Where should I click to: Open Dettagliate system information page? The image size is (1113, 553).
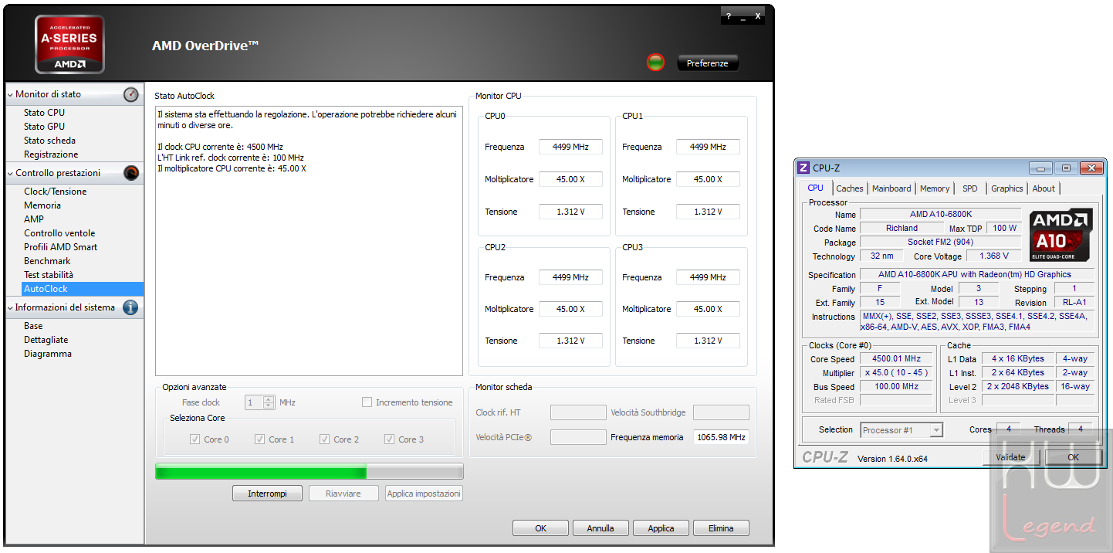[46, 340]
